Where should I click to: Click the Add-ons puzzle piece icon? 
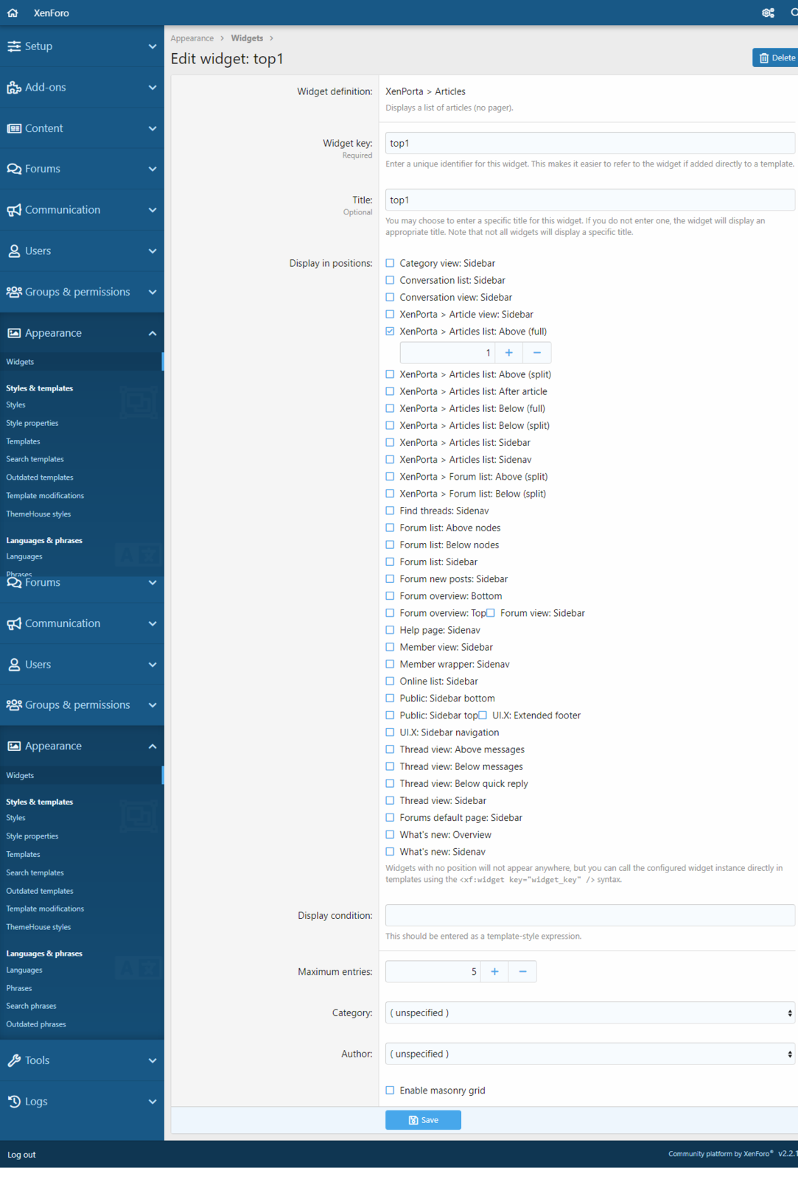coord(14,88)
